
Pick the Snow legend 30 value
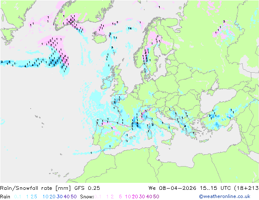pyautogui.click(x=142, y=197)
